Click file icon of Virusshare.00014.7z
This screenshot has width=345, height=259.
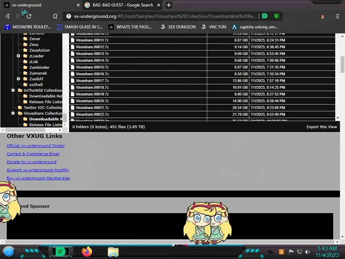pyautogui.click(x=72, y=60)
